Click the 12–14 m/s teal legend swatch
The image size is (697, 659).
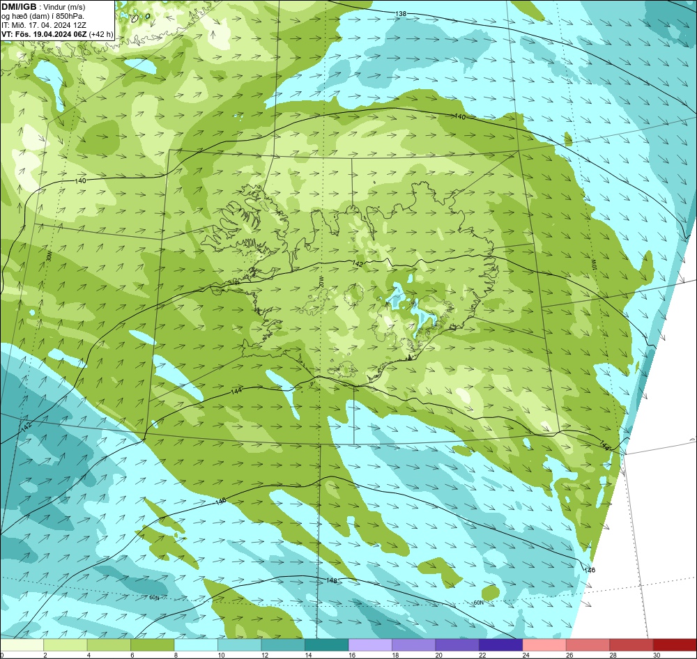click(x=283, y=645)
